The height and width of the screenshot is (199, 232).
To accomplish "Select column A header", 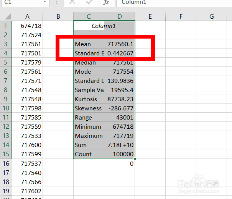I will pos(27,16).
